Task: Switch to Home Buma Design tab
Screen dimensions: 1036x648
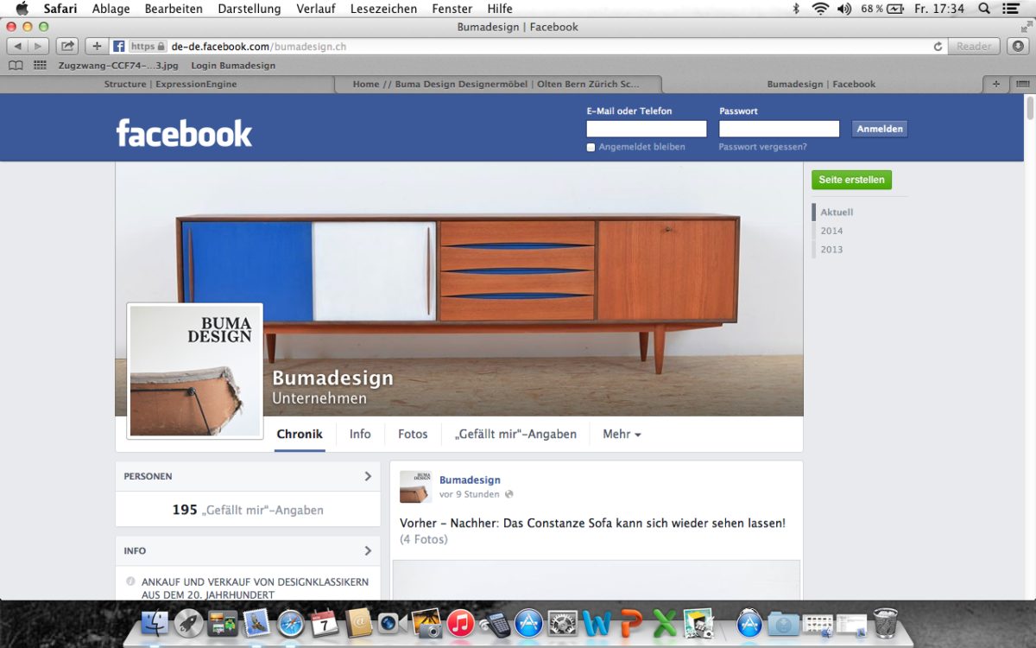Action: coord(496,84)
